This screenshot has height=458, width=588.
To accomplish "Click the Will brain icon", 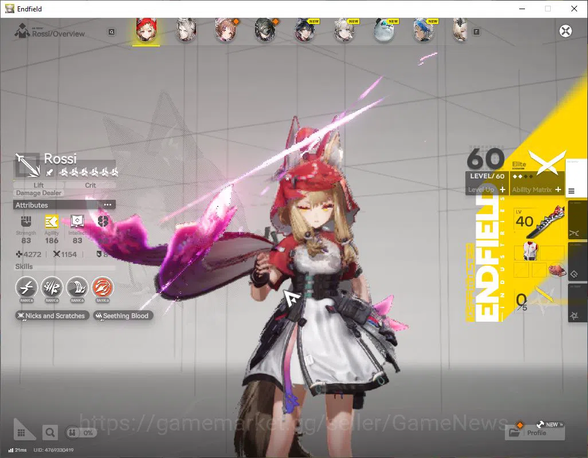I will pyautogui.click(x=103, y=222).
